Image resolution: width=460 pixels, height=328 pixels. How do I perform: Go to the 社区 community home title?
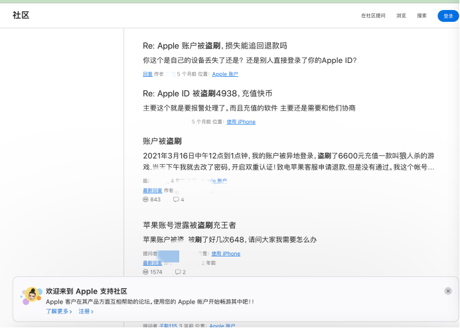pyautogui.click(x=21, y=15)
